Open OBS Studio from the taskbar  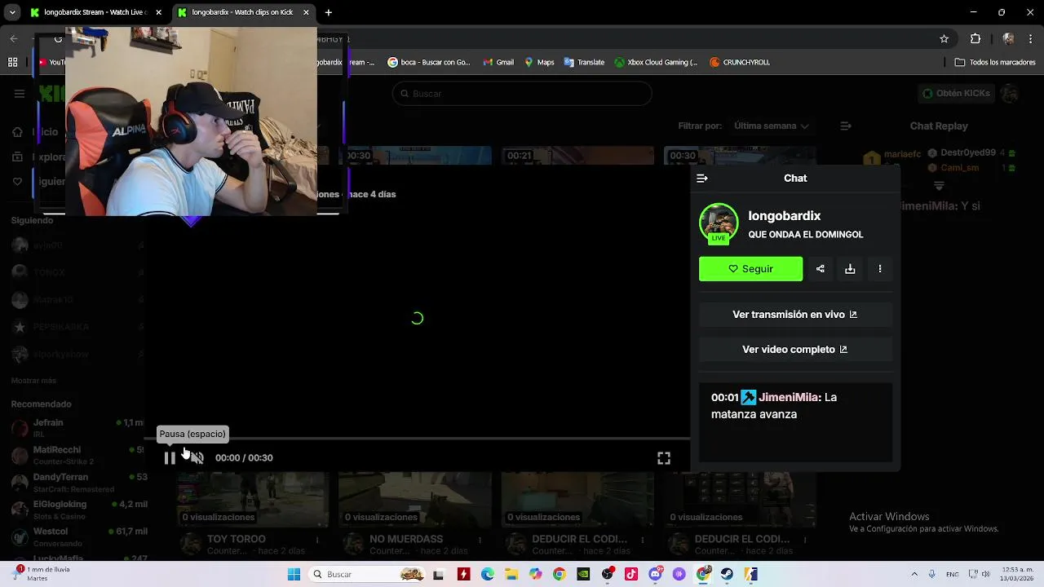[x=608, y=575]
